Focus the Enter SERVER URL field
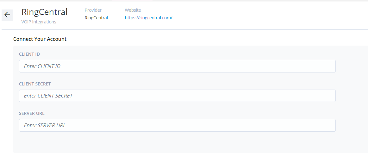368x157 pixels. [x=177, y=125]
